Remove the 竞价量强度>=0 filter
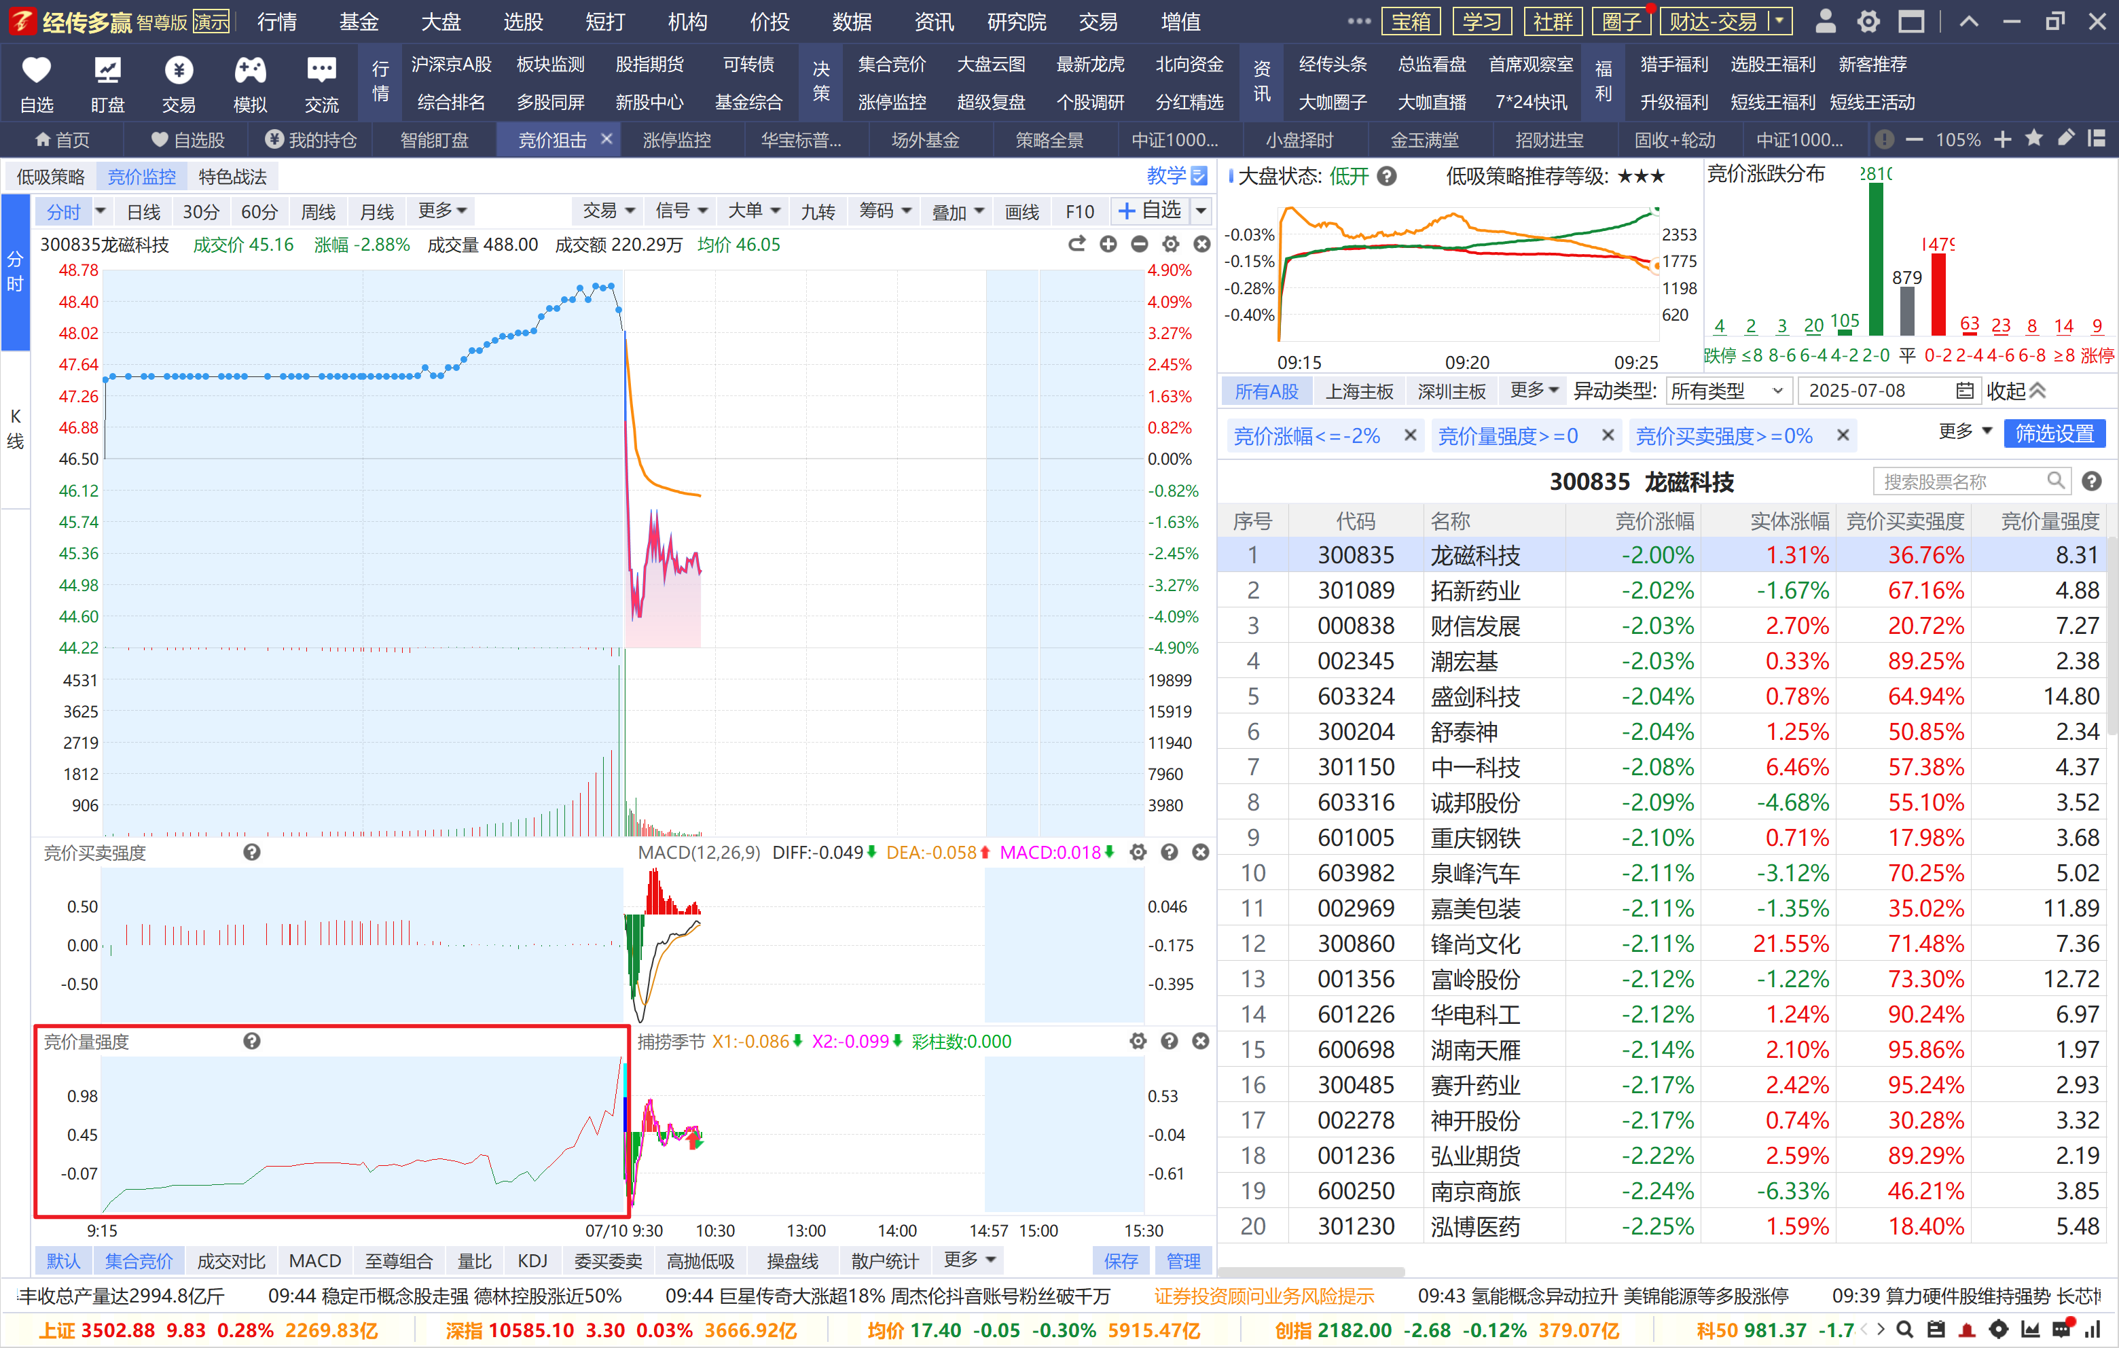Image resolution: width=2119 pixels, height=1348 pixels. tap(1608, 435)
